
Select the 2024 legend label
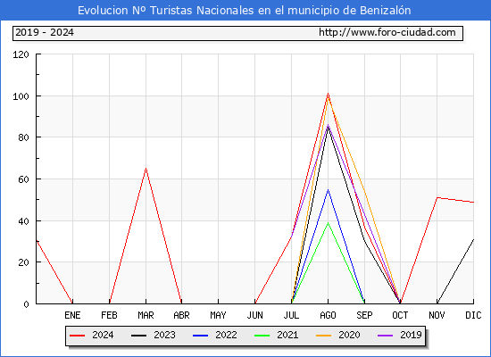(103, 335)
